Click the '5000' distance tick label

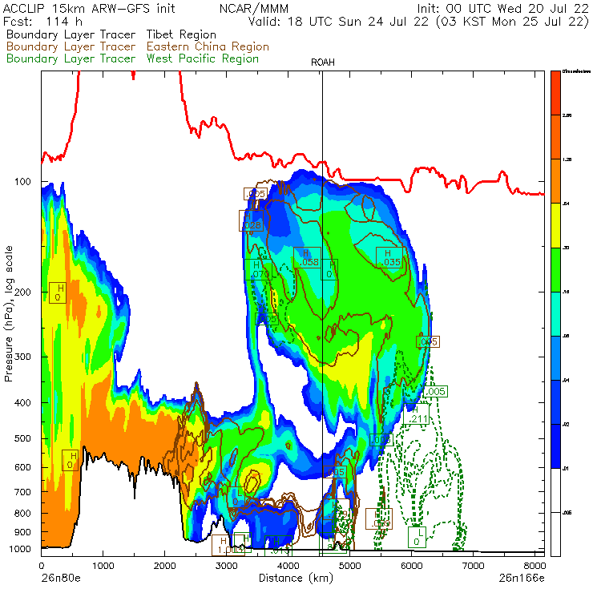click(x=350, y=566)
